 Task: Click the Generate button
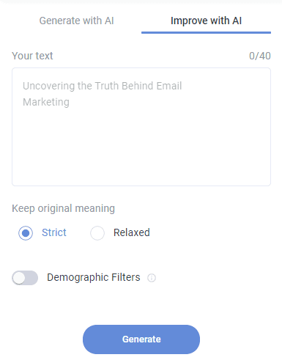click(141, 339)
